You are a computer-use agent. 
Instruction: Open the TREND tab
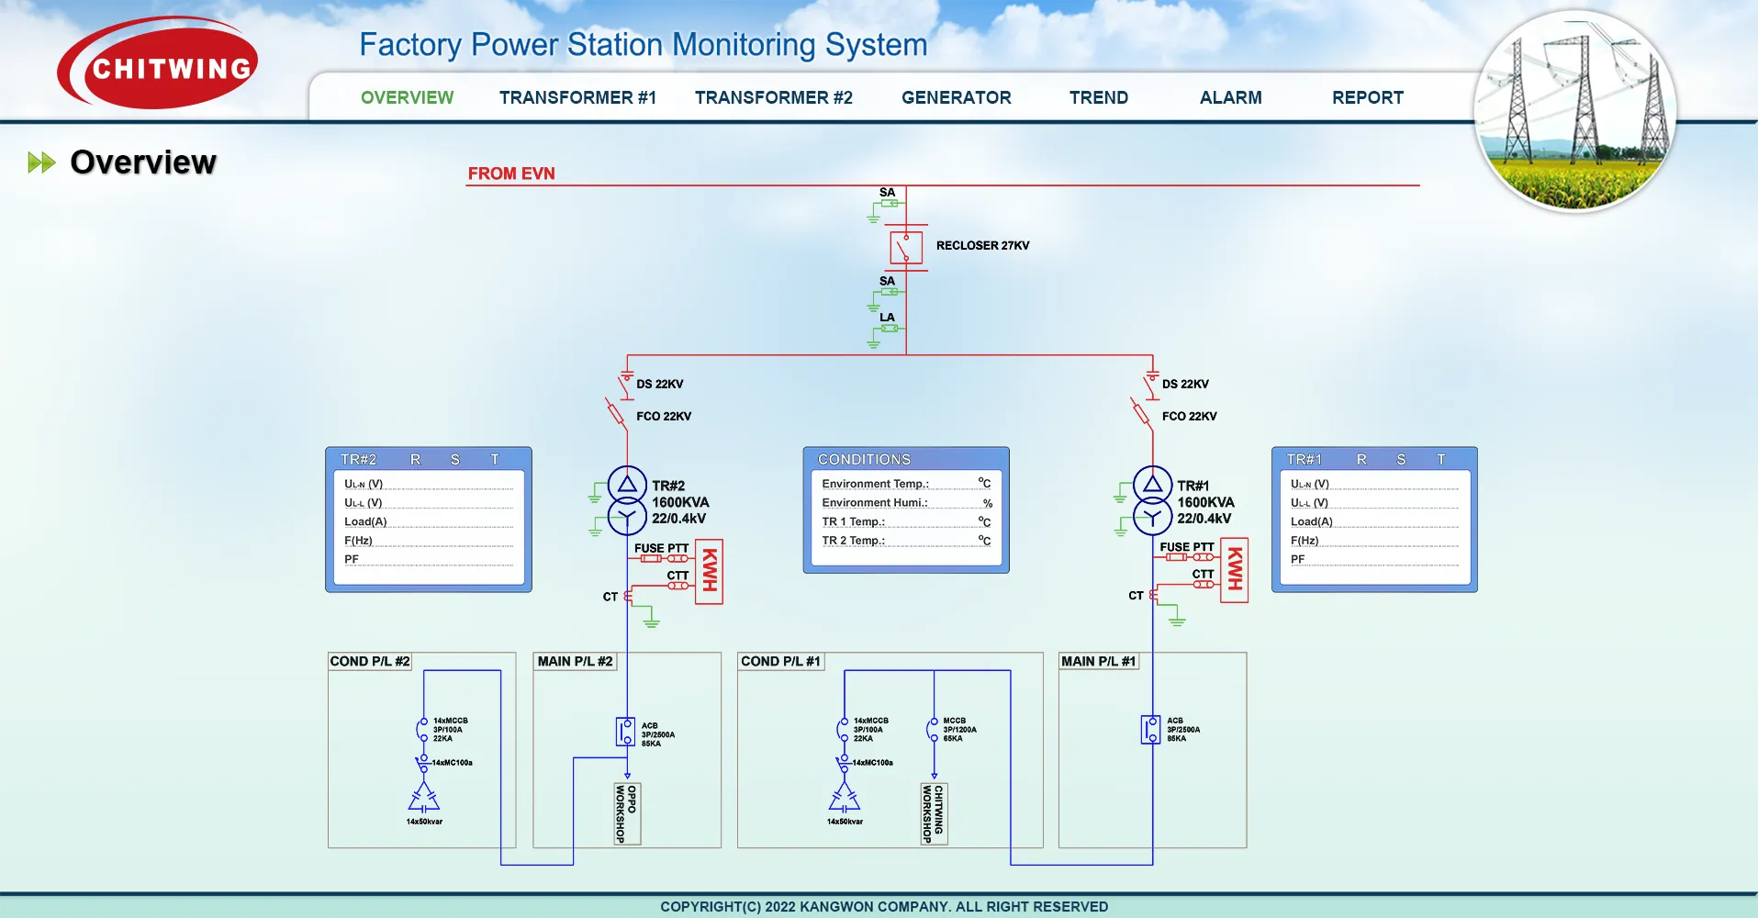pyautogui.click(x=1098, y=97)
